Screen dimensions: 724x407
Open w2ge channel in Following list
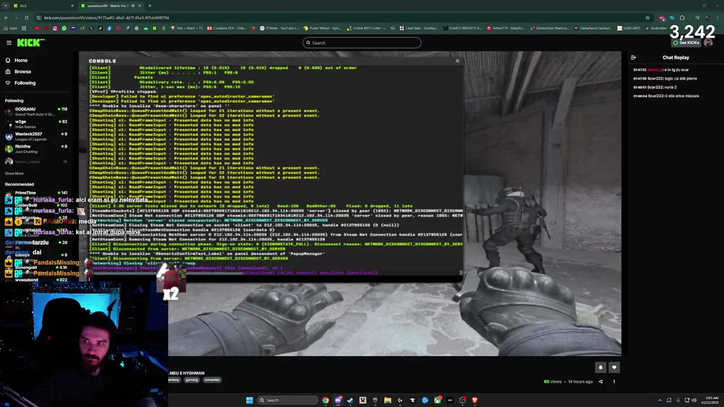click(x=35, y=124)
